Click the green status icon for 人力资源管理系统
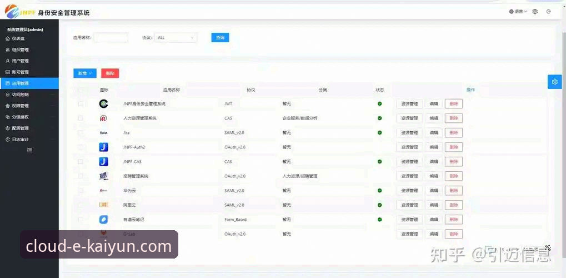566x278 pixels. click(x=380, y=118)
